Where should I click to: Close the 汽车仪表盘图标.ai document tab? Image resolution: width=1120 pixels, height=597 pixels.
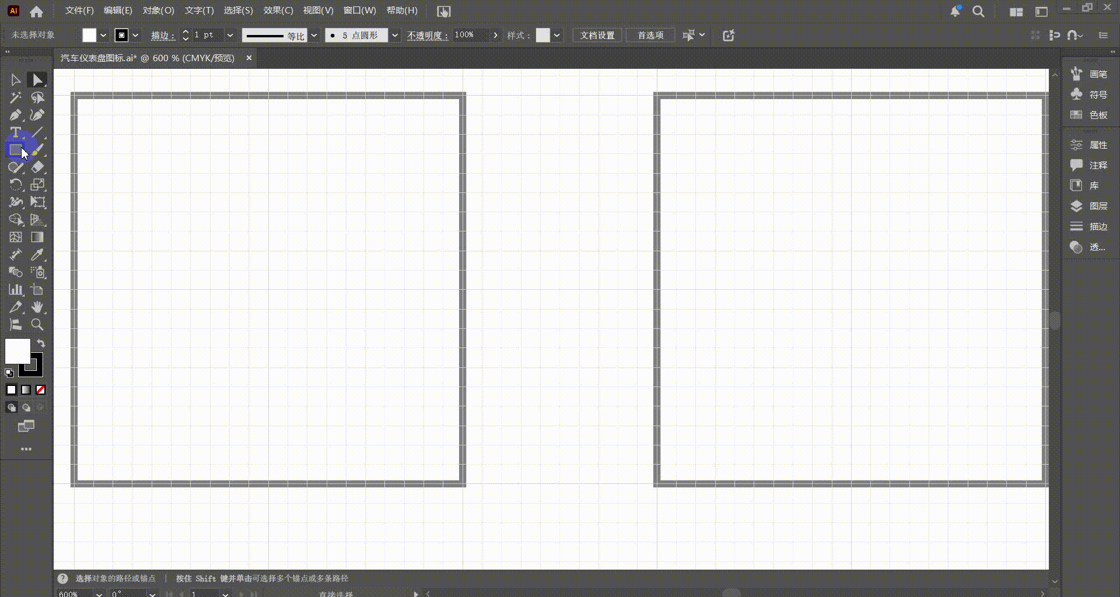249,58
